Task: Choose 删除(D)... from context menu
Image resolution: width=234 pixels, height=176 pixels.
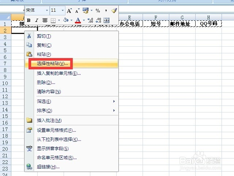Action: pyautogui.click(x=71, y=83)
